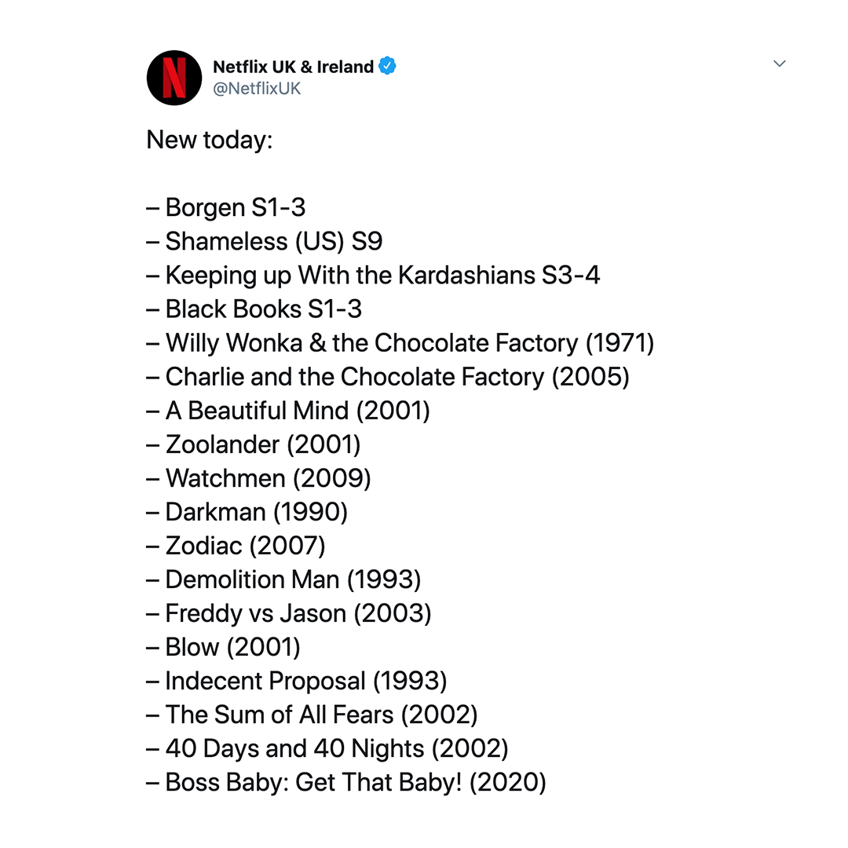Click the A Beautiful Mind (2001) entry

coord(288,411)
